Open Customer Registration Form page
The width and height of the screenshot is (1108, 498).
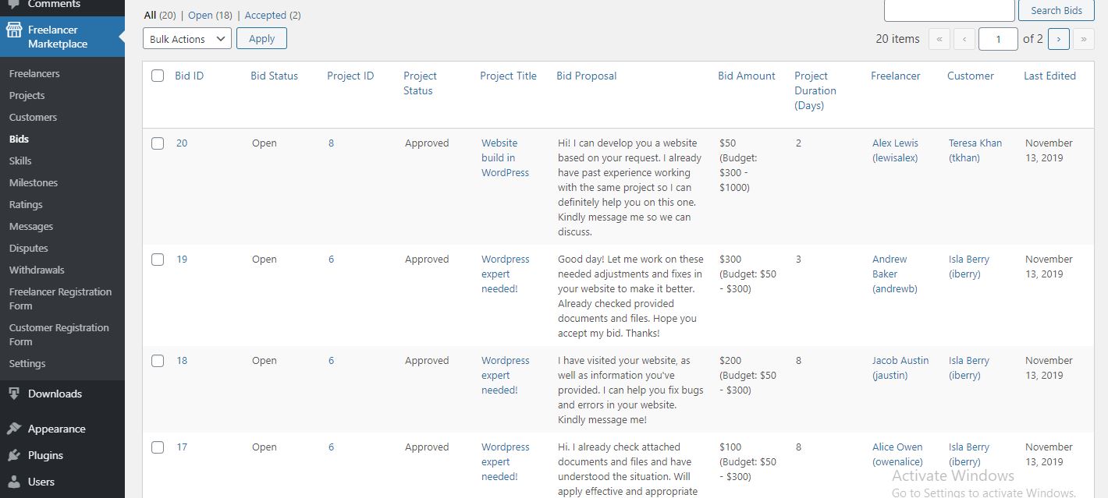tap(59, 334)
